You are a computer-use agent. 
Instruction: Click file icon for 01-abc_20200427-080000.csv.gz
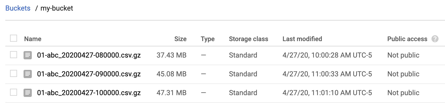(28, 55)
